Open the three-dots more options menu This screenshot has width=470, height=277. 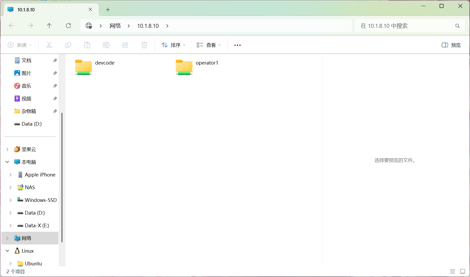pyautogui.click(x=237, y=45)
